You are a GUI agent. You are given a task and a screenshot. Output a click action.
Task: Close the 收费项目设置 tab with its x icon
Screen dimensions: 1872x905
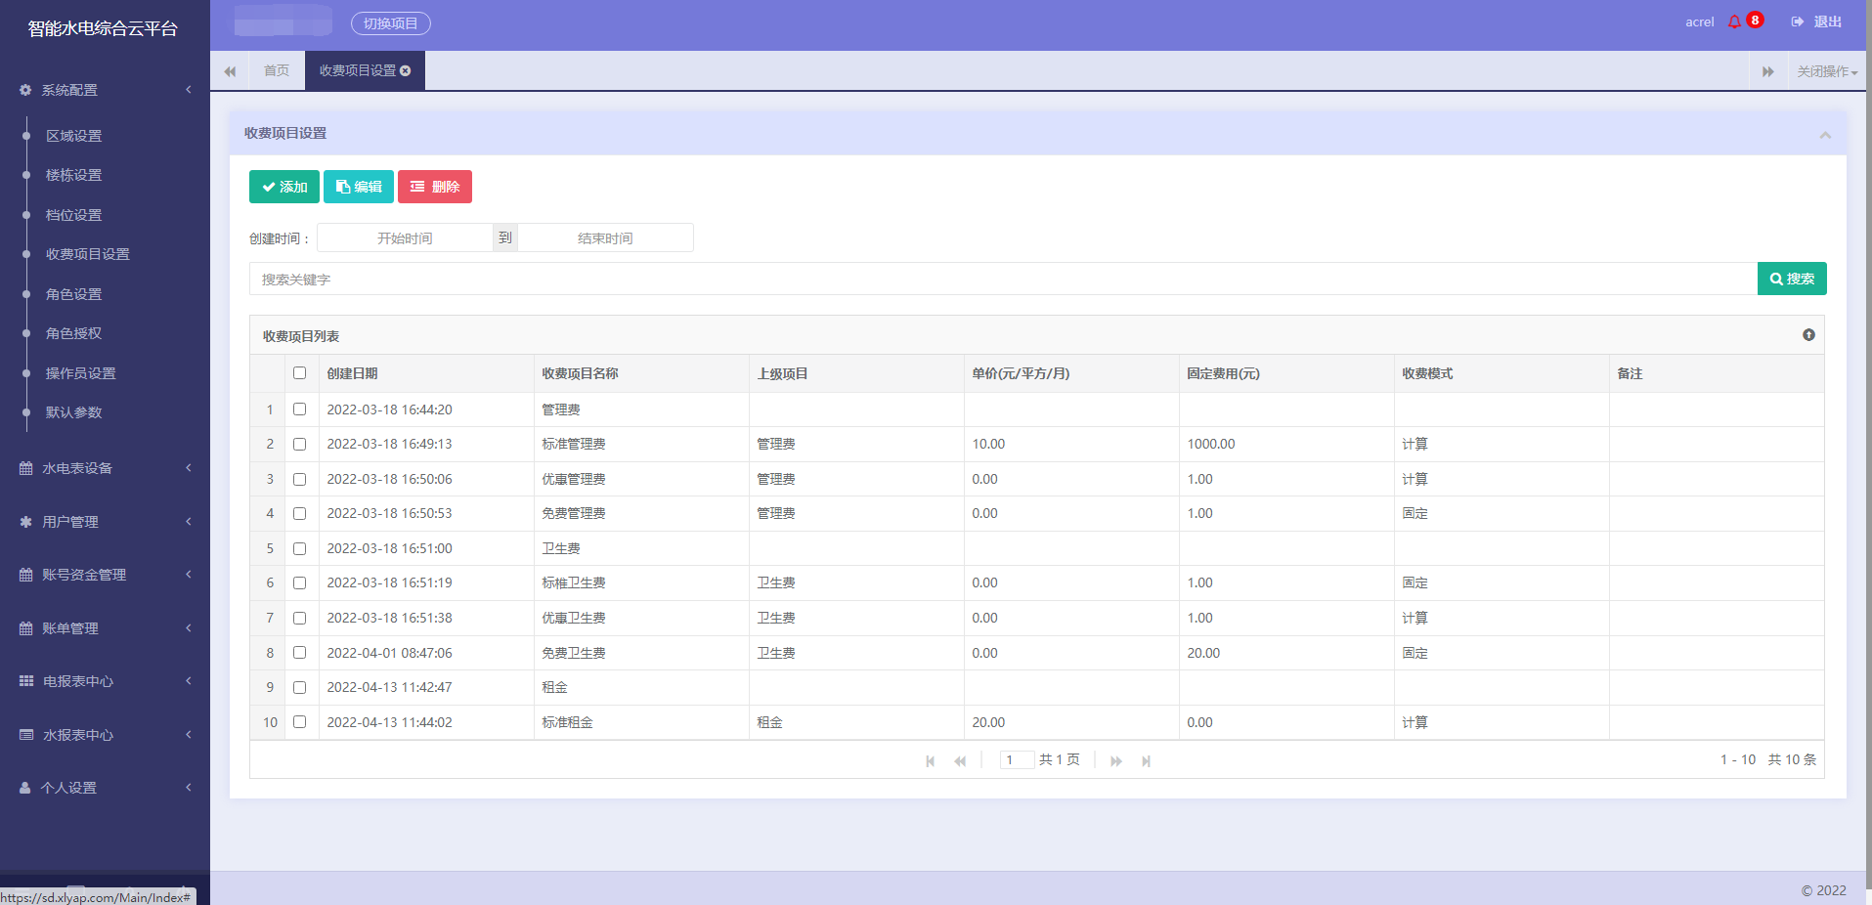click(x=405, y=70)
